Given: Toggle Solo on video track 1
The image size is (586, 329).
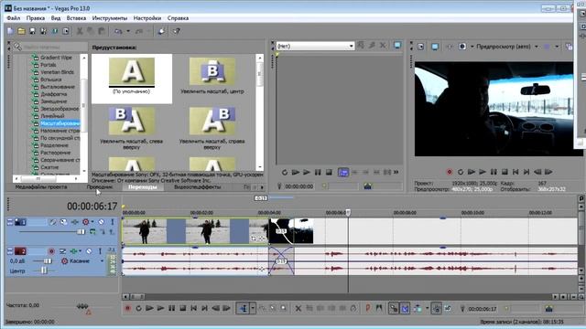Looking at the screenshot, I should pyautogui.click(x=112, y=222).
